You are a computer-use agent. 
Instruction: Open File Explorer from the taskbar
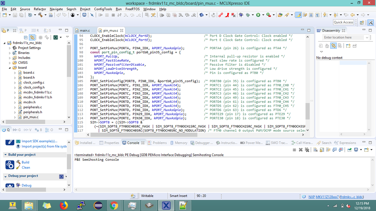coord(29,205)
